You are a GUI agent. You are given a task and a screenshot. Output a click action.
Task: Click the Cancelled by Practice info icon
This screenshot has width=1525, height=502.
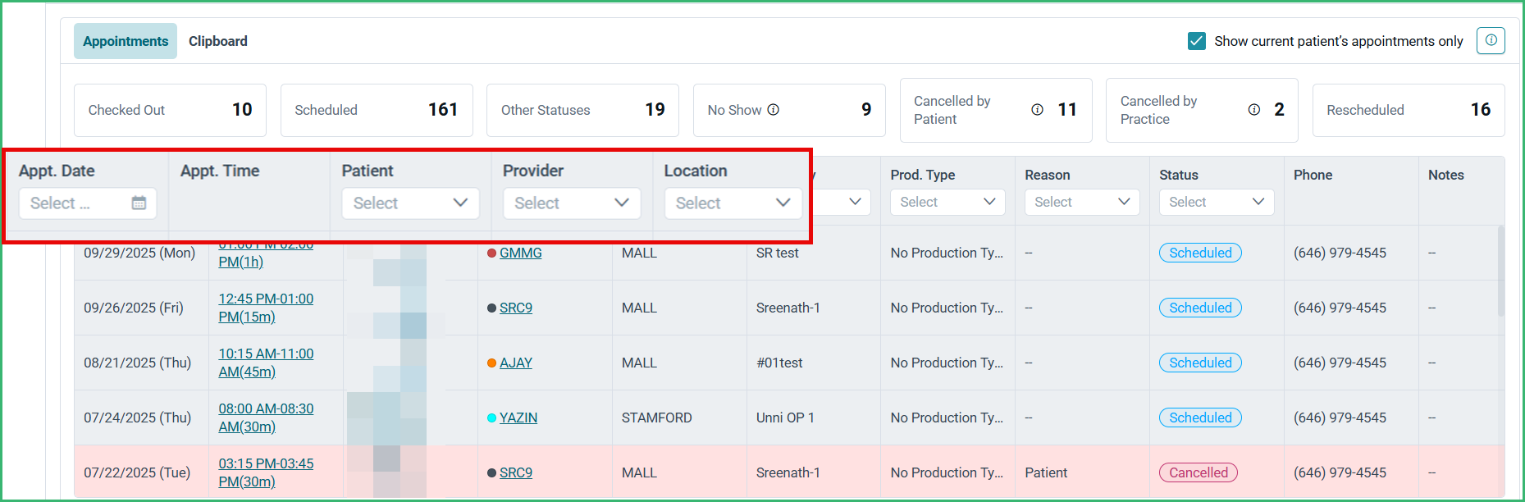point(1253,110)
